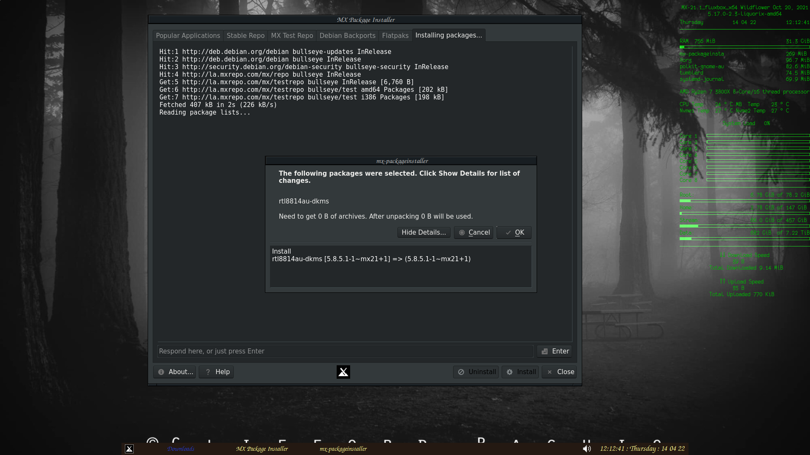Cancel the package installation dialog
Viewport: 810px width, 455px height.
[473, 233]
